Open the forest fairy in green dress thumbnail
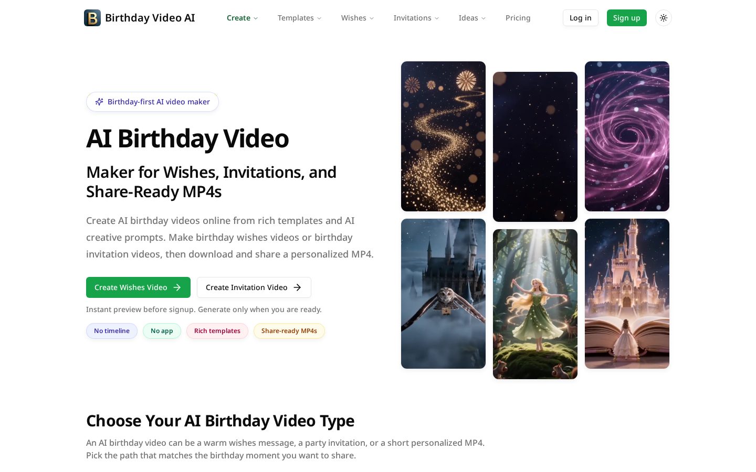 coord(535,304)
